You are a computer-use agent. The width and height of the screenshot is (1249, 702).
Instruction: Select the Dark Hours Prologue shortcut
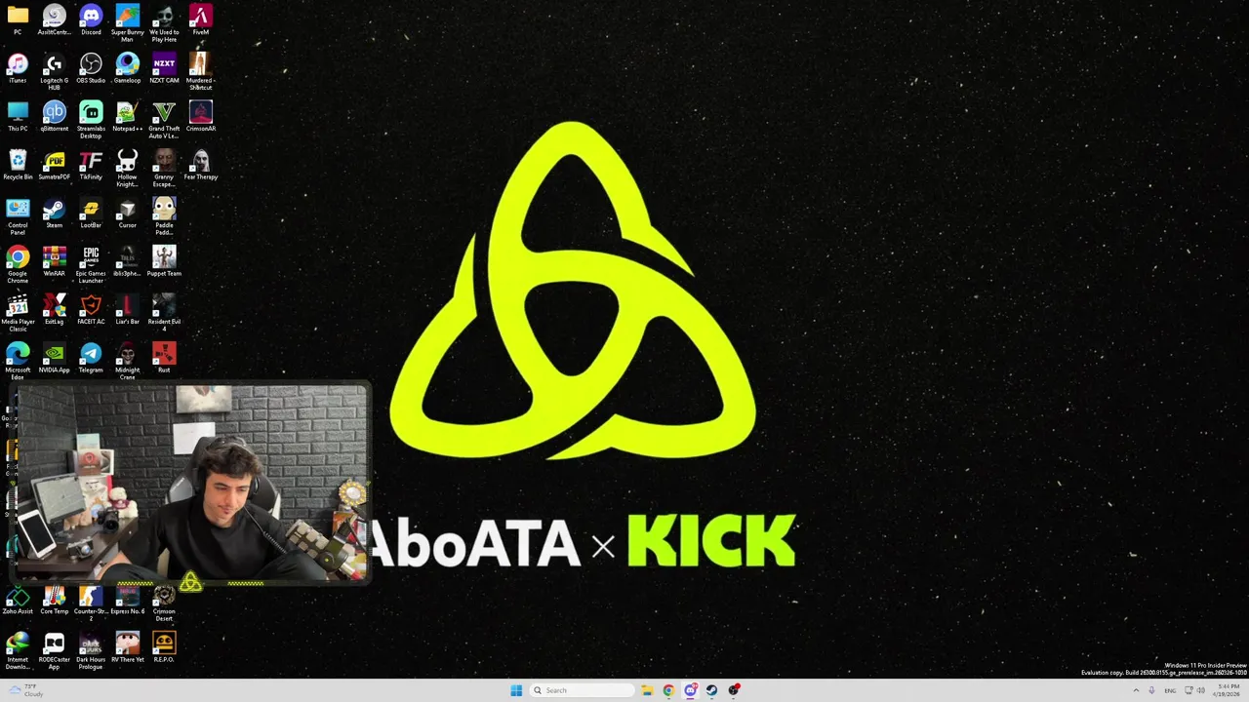(x=91, y=651)
